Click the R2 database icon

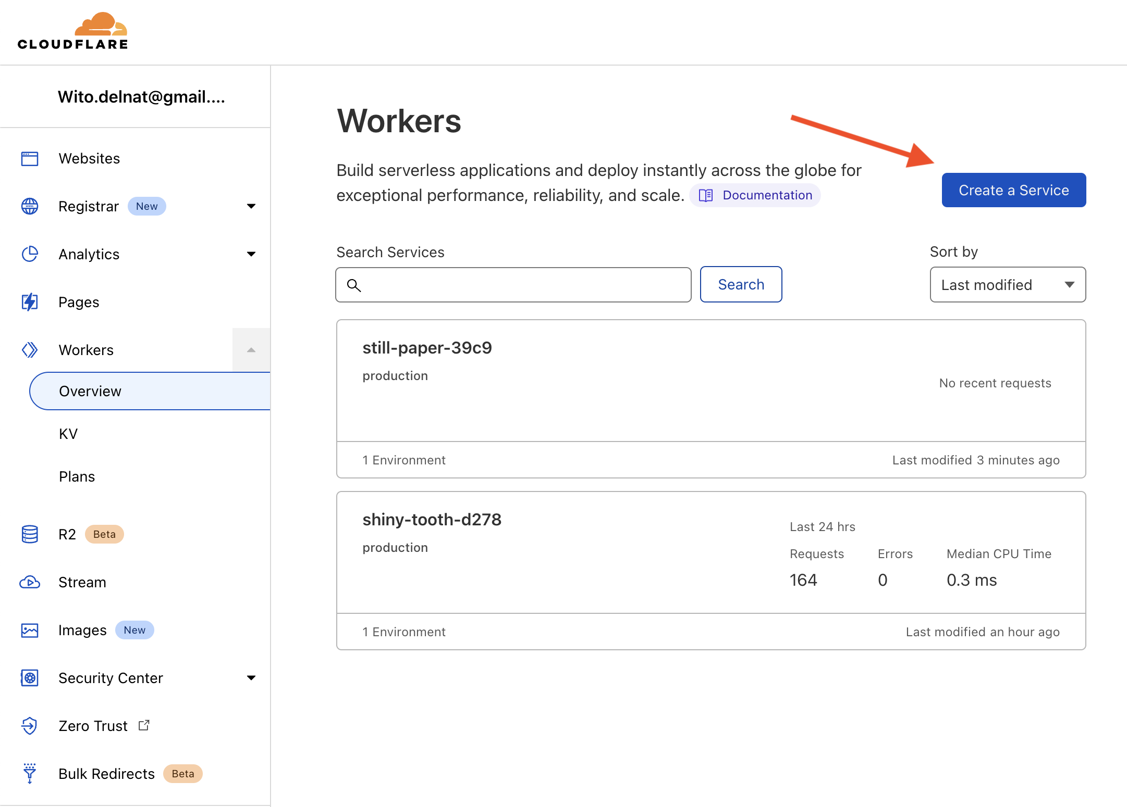[x=30, y=534]
